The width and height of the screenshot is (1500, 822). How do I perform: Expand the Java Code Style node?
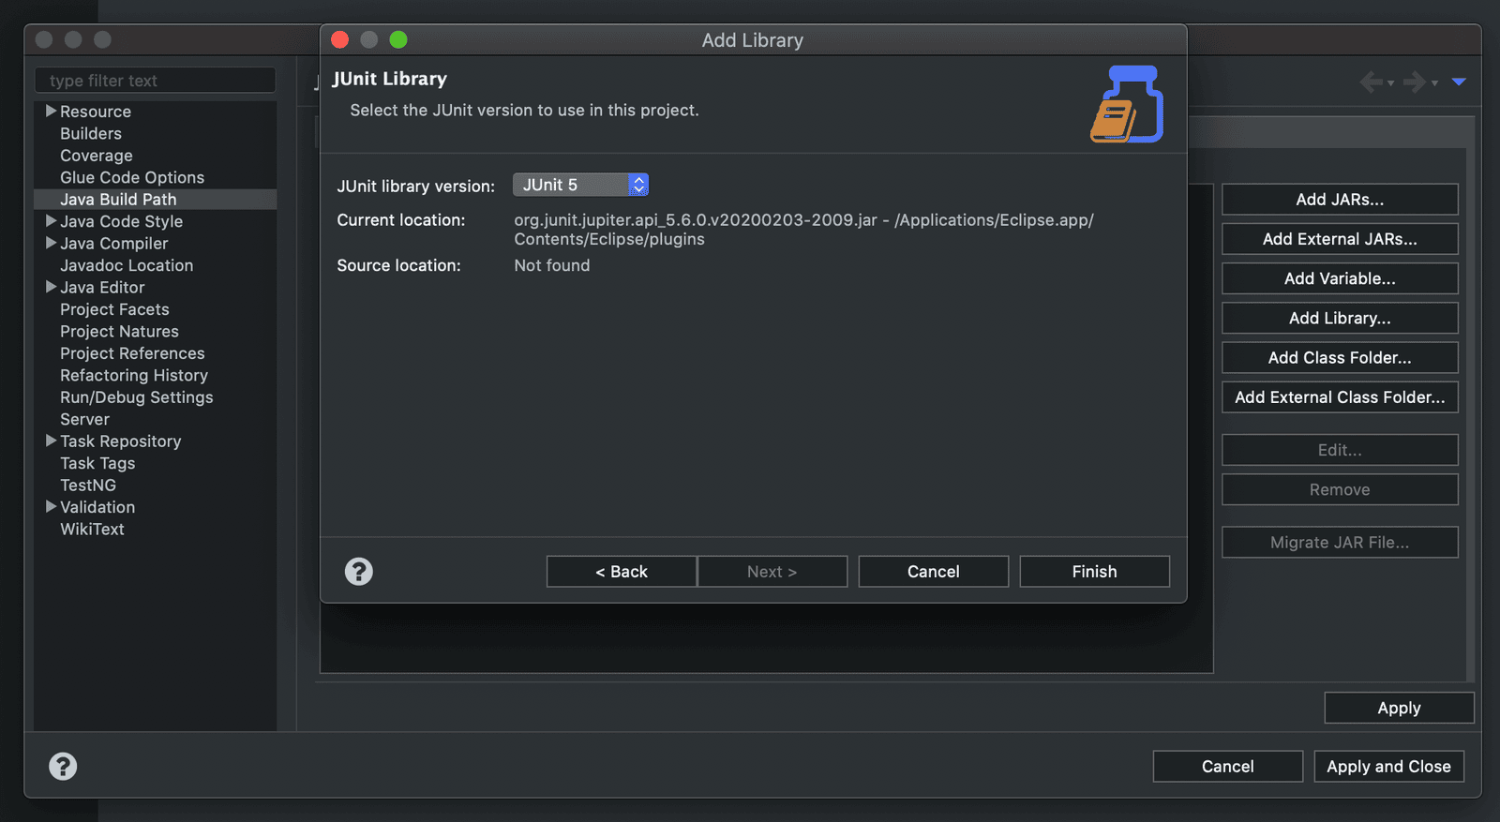[x=52, y=221]
